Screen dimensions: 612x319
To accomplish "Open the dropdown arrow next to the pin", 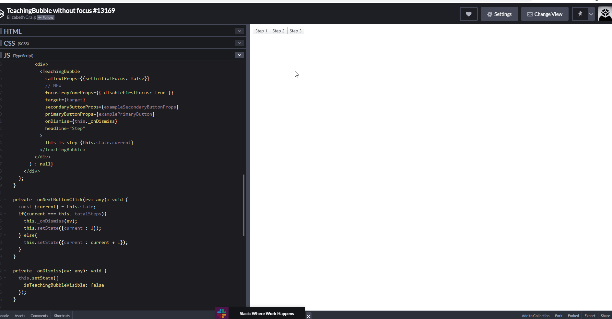I will tap(591, 14).
